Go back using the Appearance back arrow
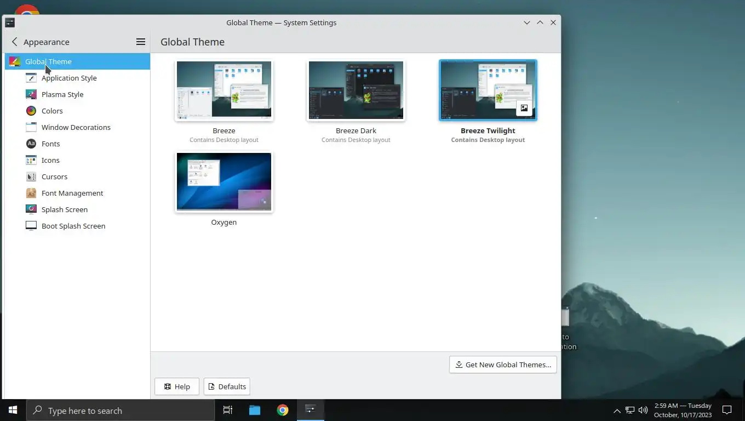The height and width of the screenshot is (421, 745). click(14, 42)
